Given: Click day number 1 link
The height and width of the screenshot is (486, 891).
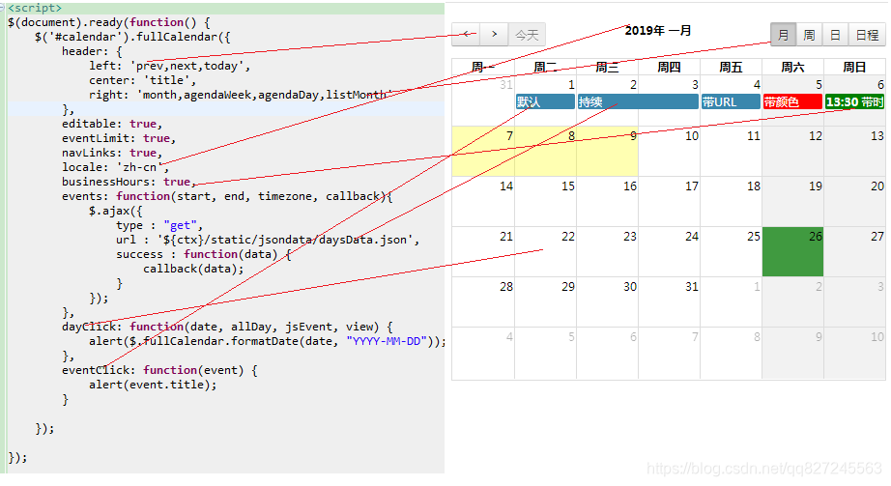Looking at the screenshot, I should tap(571, 85).
